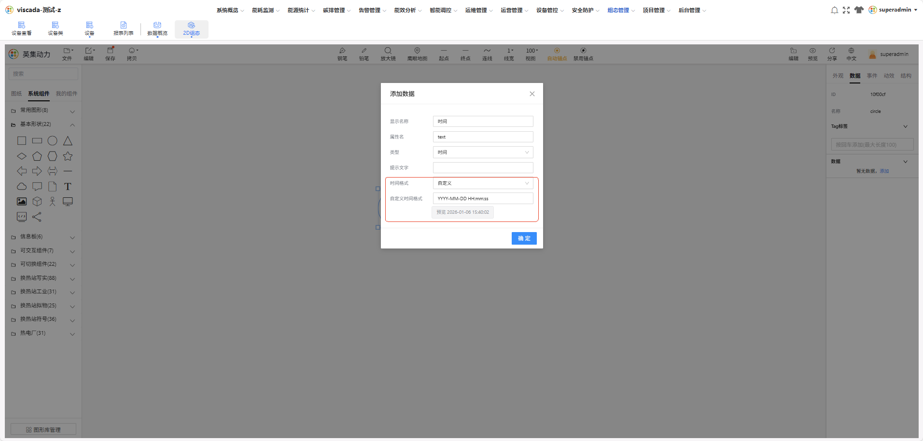Select the triangle shape in 基本形状

68,141
